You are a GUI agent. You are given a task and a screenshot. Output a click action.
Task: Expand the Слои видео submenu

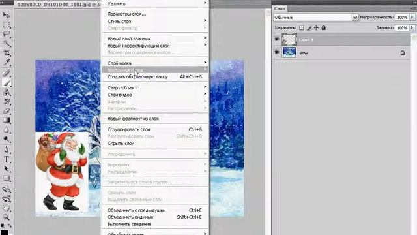point(156,95)
